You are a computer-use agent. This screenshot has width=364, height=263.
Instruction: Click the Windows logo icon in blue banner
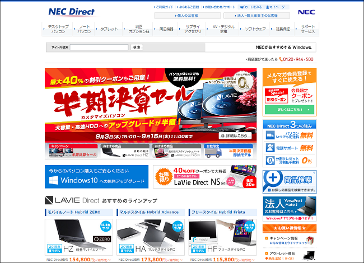(53, 180)
